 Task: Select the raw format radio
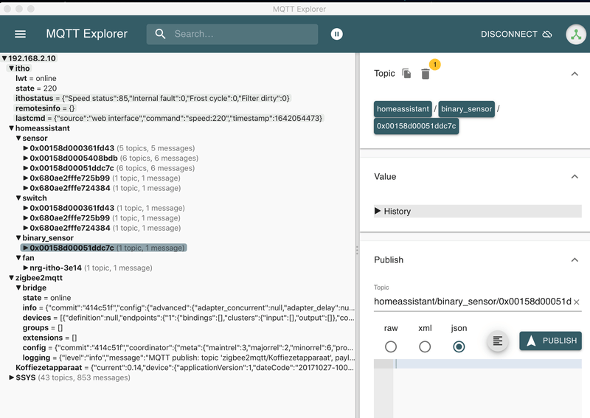point(391,346)
